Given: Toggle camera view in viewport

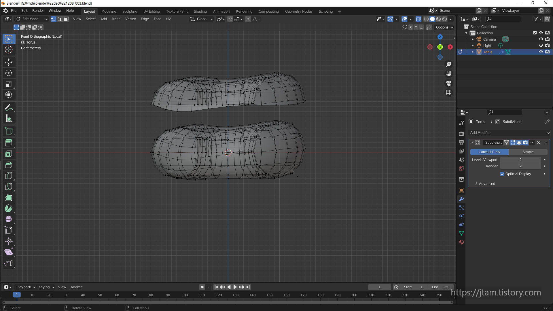Looking at the screenshot, I should [449, 83].
